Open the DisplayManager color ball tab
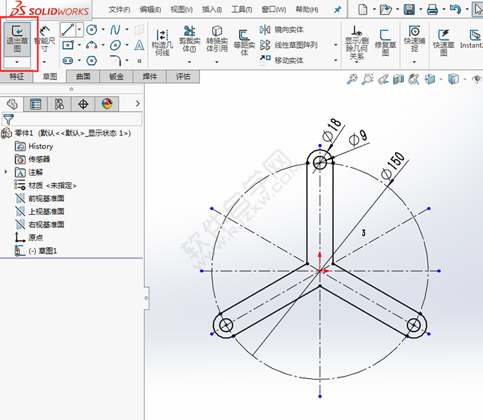Screen dimensions: 483x420 pos(107,104)
